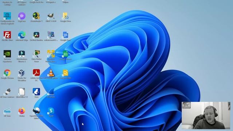Select the Vuze blue frog icon

tap(36, 92)
